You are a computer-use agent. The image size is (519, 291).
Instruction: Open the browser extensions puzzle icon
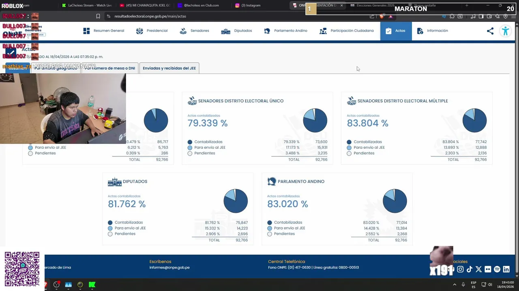(x=452, y=16)
